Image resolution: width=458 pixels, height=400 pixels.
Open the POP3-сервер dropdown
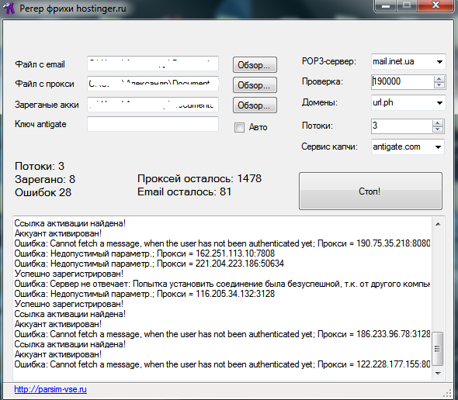[x=439, y=62]
